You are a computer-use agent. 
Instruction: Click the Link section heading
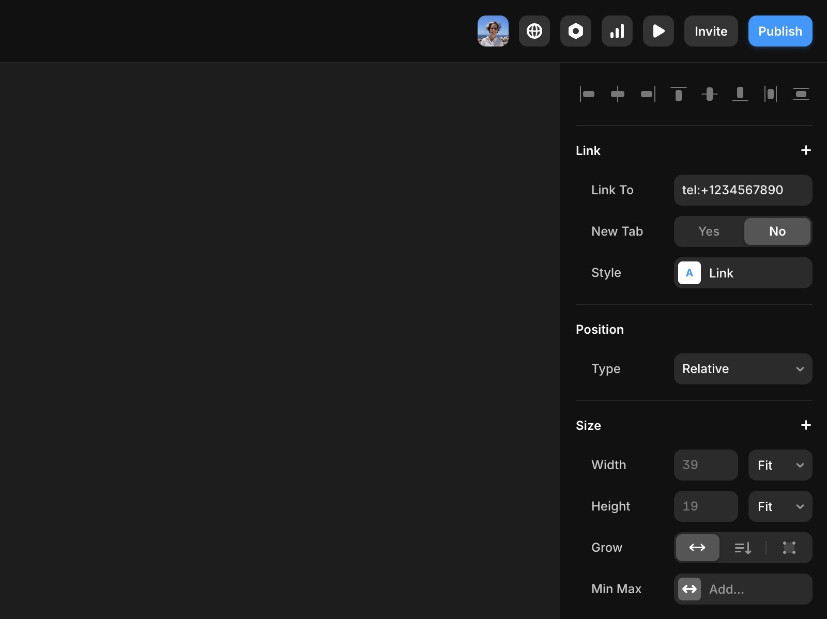588,151
